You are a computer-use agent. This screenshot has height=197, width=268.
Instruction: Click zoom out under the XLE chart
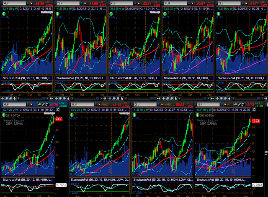[x=225, y=98]
